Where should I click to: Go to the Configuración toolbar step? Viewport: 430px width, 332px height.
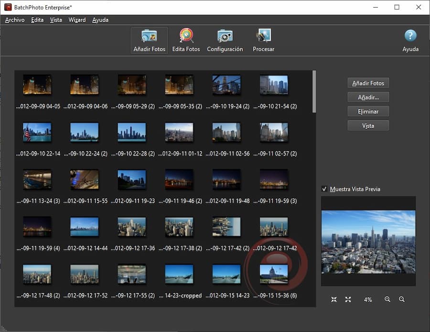coord(225,40)
